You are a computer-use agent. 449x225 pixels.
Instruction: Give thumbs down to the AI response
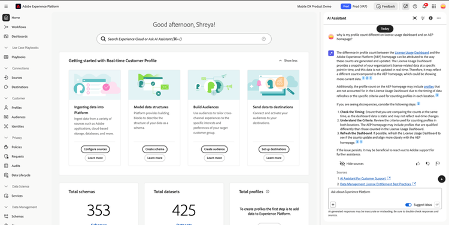(428, 164)
